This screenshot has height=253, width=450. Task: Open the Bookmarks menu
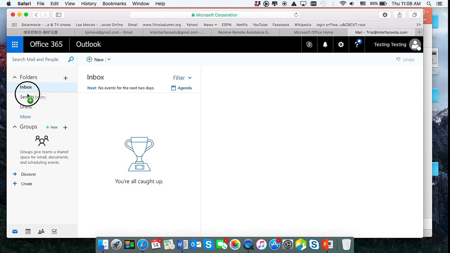(114, 4)
